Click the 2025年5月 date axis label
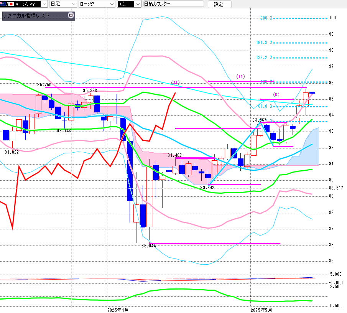Viewport: 347px width, 313px height. [261, 310]
